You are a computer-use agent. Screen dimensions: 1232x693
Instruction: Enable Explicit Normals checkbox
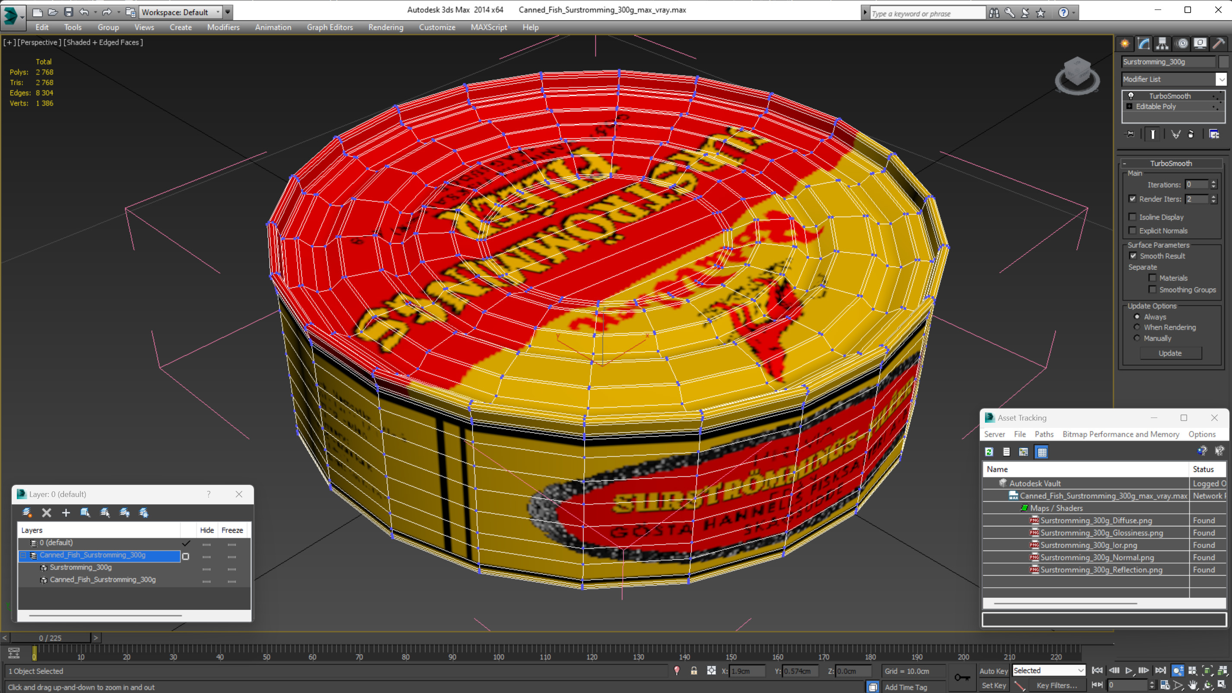[x=1133, y=230]
